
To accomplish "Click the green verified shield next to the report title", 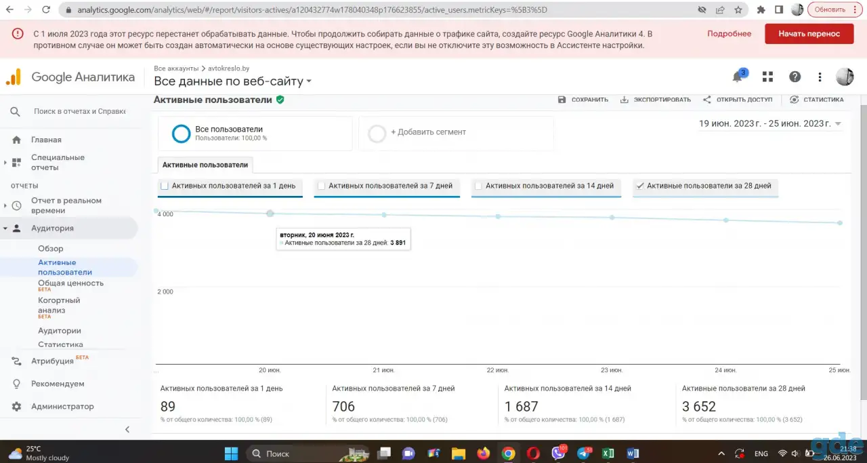I will tap(280, 100).
